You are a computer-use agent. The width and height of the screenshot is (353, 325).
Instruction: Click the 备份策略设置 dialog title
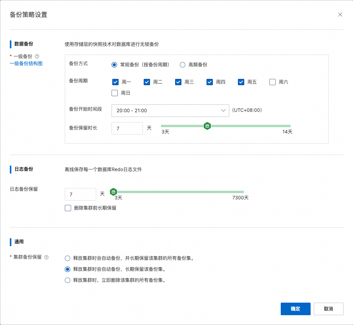(x=28, y=15)
